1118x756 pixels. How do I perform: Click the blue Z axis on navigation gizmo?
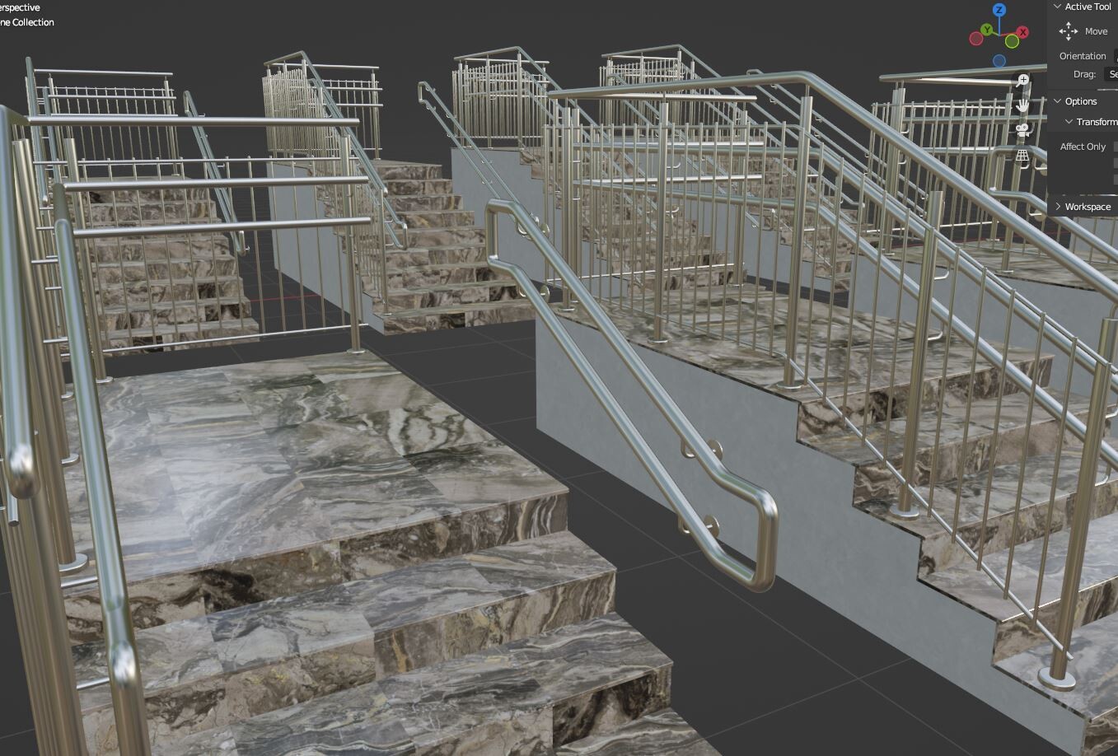click(999, 11)
